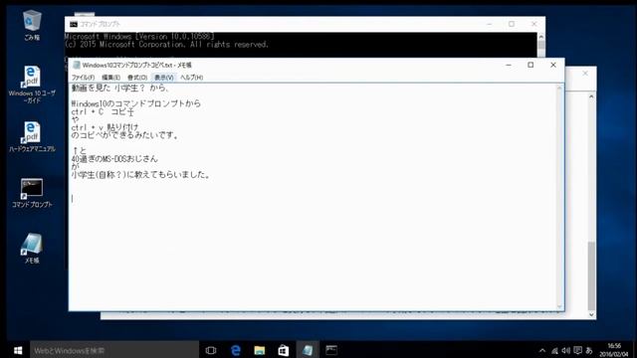Click the line '小学生(自称?)に教えてもらいました。'

(x=140, y=175)
